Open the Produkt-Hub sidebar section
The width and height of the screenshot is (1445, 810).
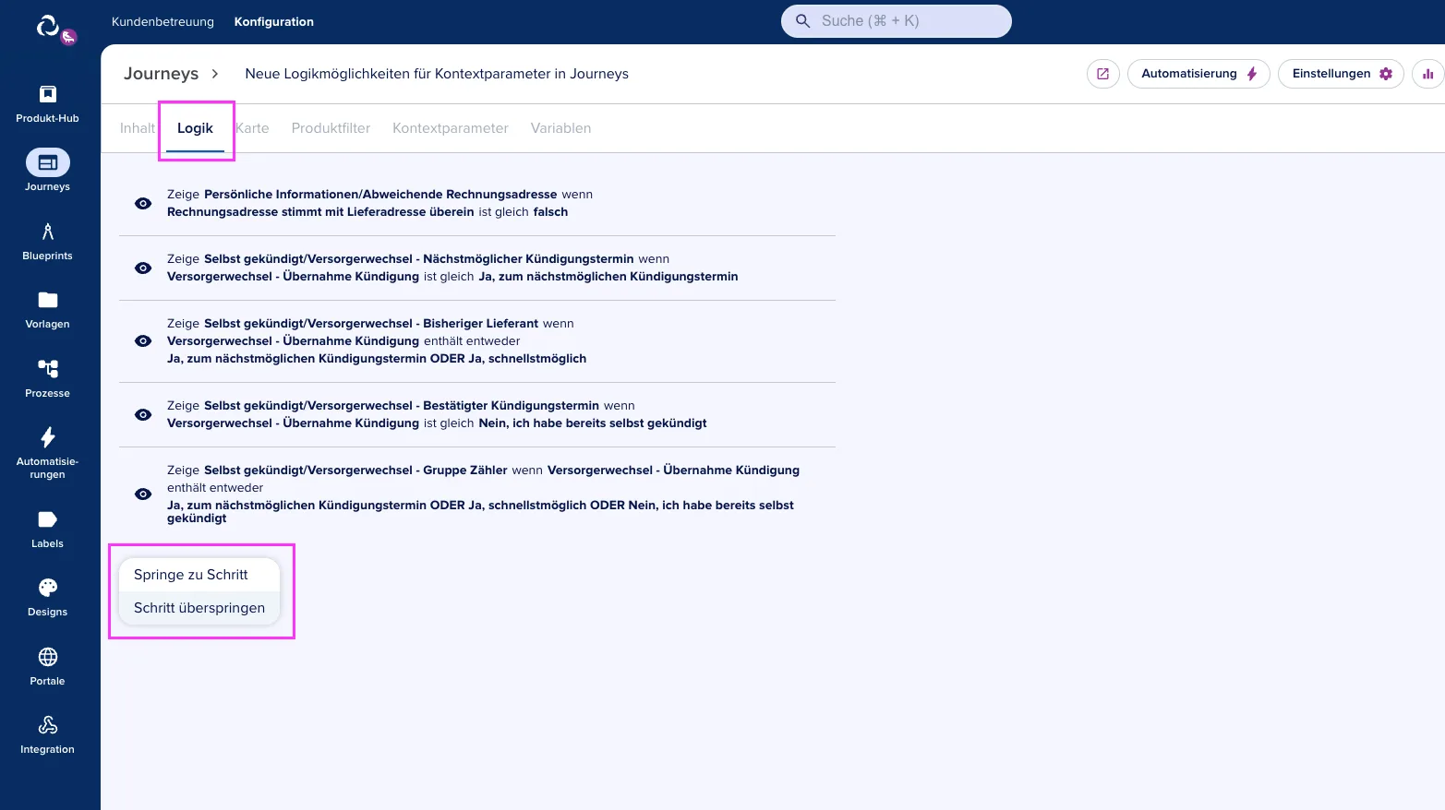click(47, 104)
